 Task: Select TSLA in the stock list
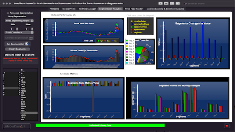click(x=23, y=111)
